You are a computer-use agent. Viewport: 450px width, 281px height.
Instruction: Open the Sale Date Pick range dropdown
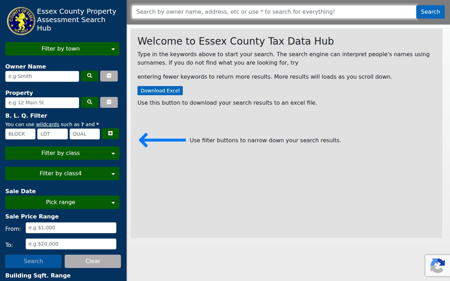[x=62, y=202]
